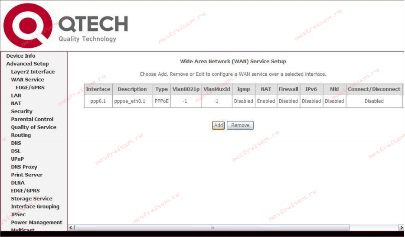Click the Add button
Viewport: 405px width, 237px height.
(218, 125)
